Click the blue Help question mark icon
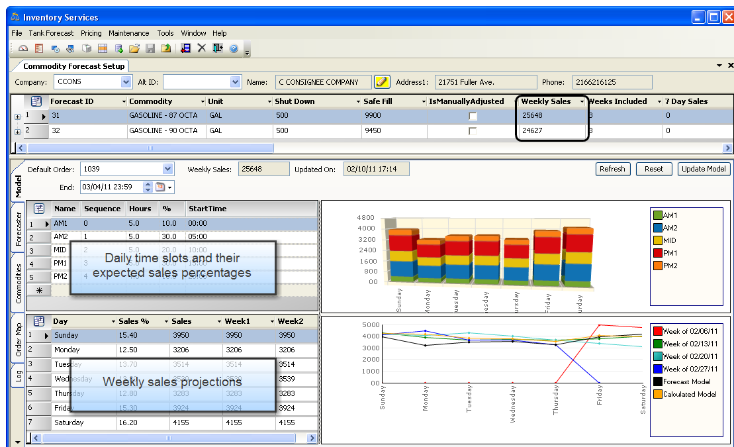This screenshot has width=734, height=447. point(234,48)
